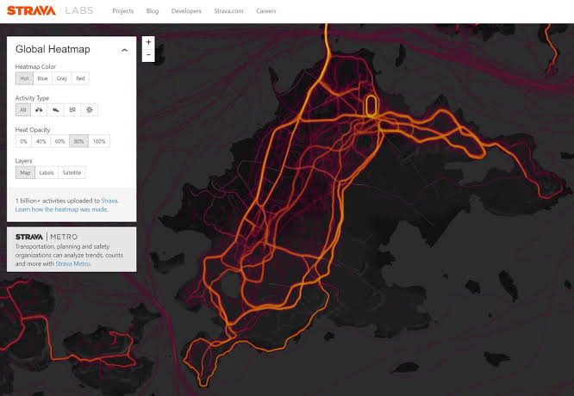
Task: Switch layer to Map
Action: pyautogui.click(x=25, y=172)
